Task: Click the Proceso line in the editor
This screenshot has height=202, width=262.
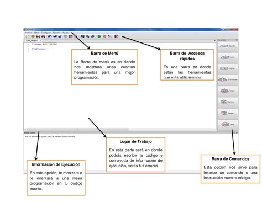Action: click(x=44, y=44)
